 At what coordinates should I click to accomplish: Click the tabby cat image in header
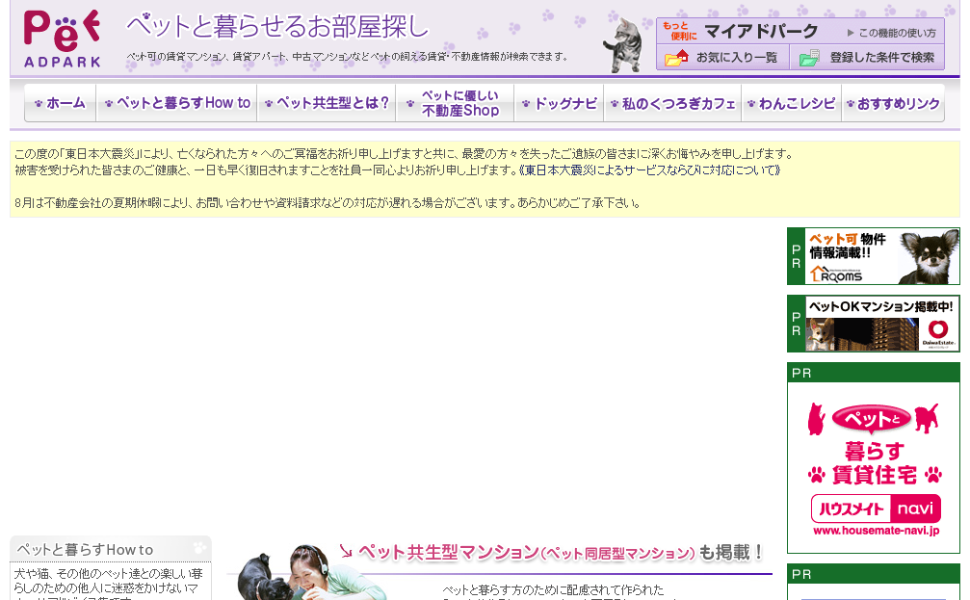pos(624,44)
